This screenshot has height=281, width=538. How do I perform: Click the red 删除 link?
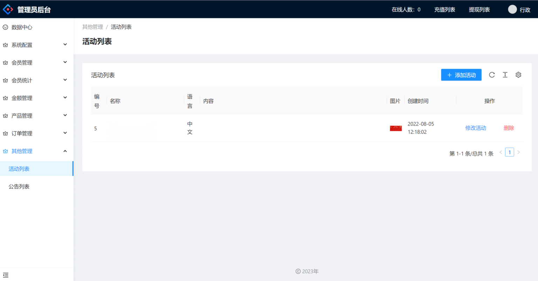coord(509,128)
